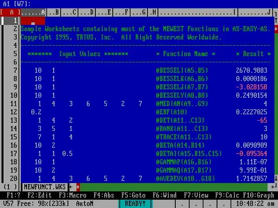Image resolution: width=278 pixels, height=208 pixels.
Task: Open the F3:Macro function
Action: pos(72,196)
